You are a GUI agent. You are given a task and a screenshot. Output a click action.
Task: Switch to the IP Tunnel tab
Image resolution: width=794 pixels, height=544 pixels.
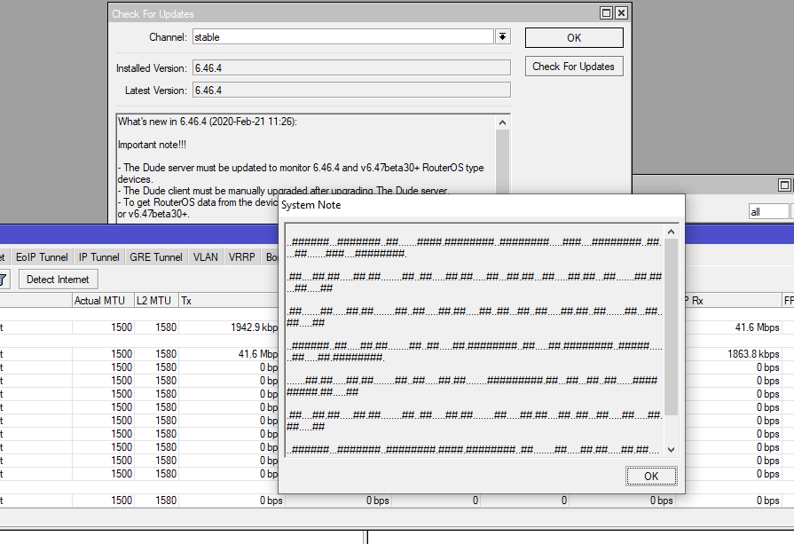(x=98, y=257)
